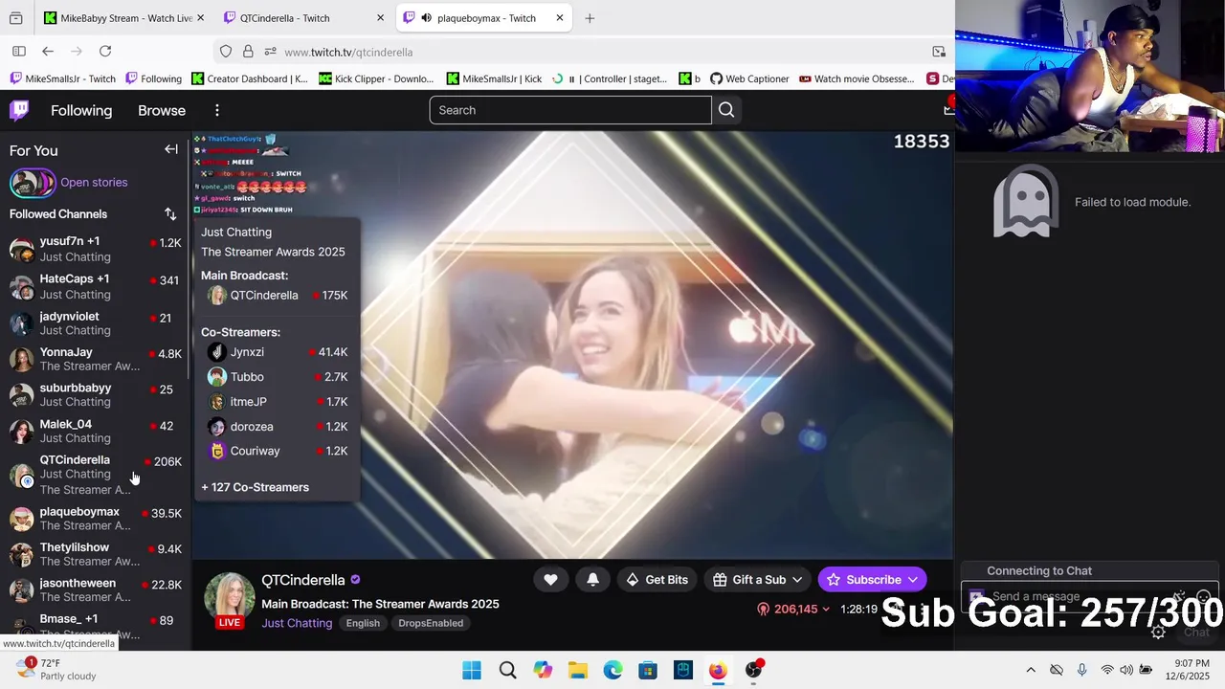1225x689 pixels.
Task: Open the Just Chatting category link
Action: (x=297, y=623)
